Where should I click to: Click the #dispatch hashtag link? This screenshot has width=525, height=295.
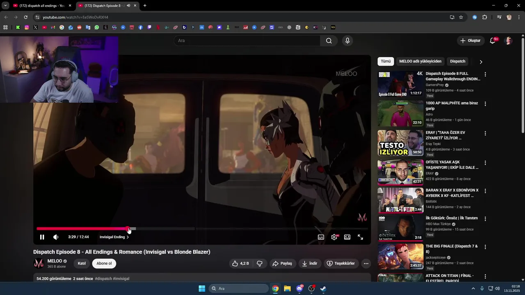(103, 279)
